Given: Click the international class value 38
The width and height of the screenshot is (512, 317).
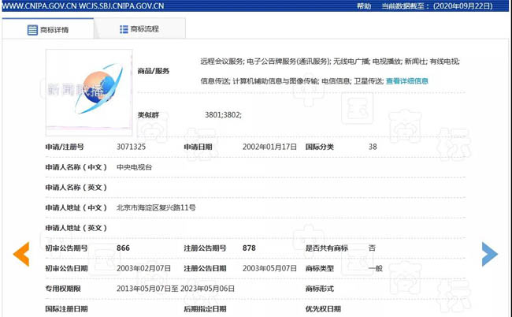Looking at the screenshot, I should (x=373, y=147).
